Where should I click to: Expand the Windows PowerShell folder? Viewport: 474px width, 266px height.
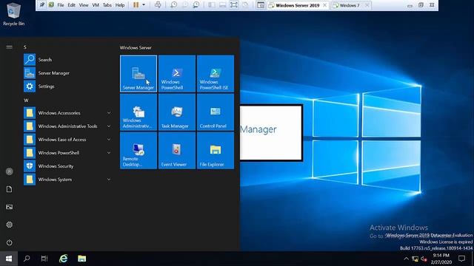(x=67, y=153)
